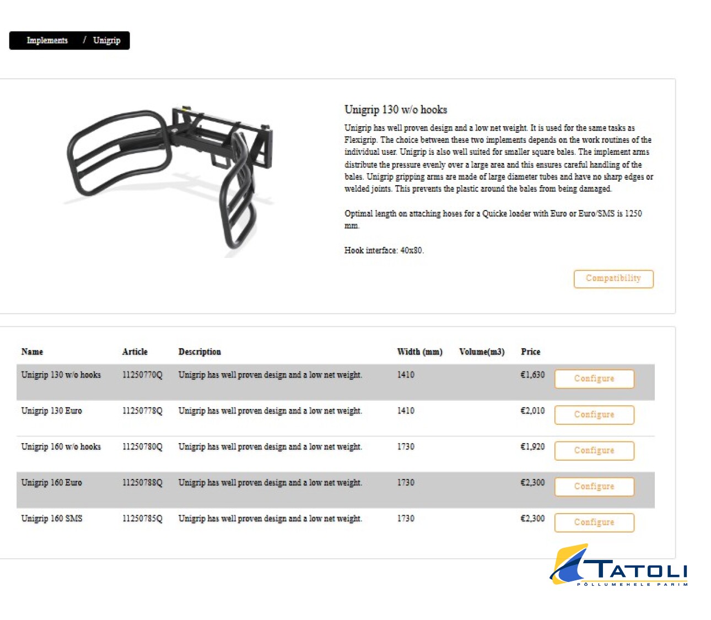
Task: Click the Hook interface: 40x80 text
Action: coord(384,250)
